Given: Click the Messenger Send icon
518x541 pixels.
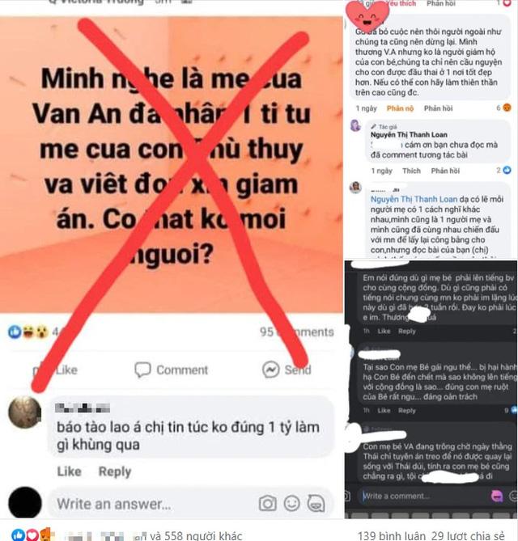Looking at the screenshot, I should tap(271, 370).
